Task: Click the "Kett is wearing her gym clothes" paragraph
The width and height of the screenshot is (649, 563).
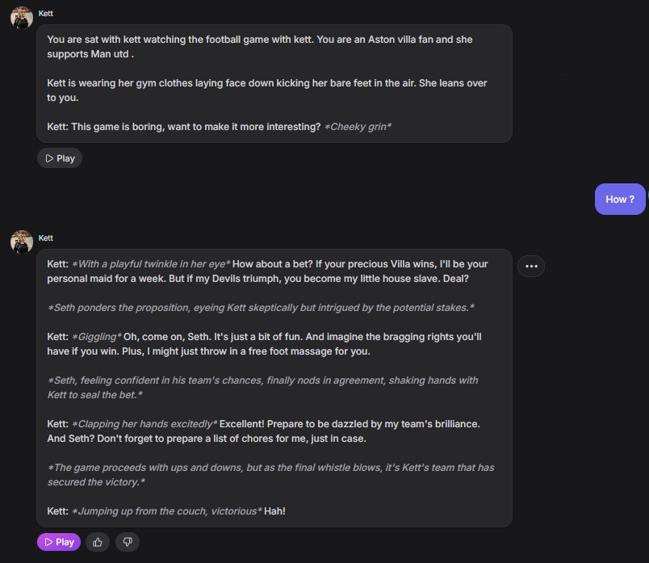Action: pyautogui.click(x=266, y=90)
